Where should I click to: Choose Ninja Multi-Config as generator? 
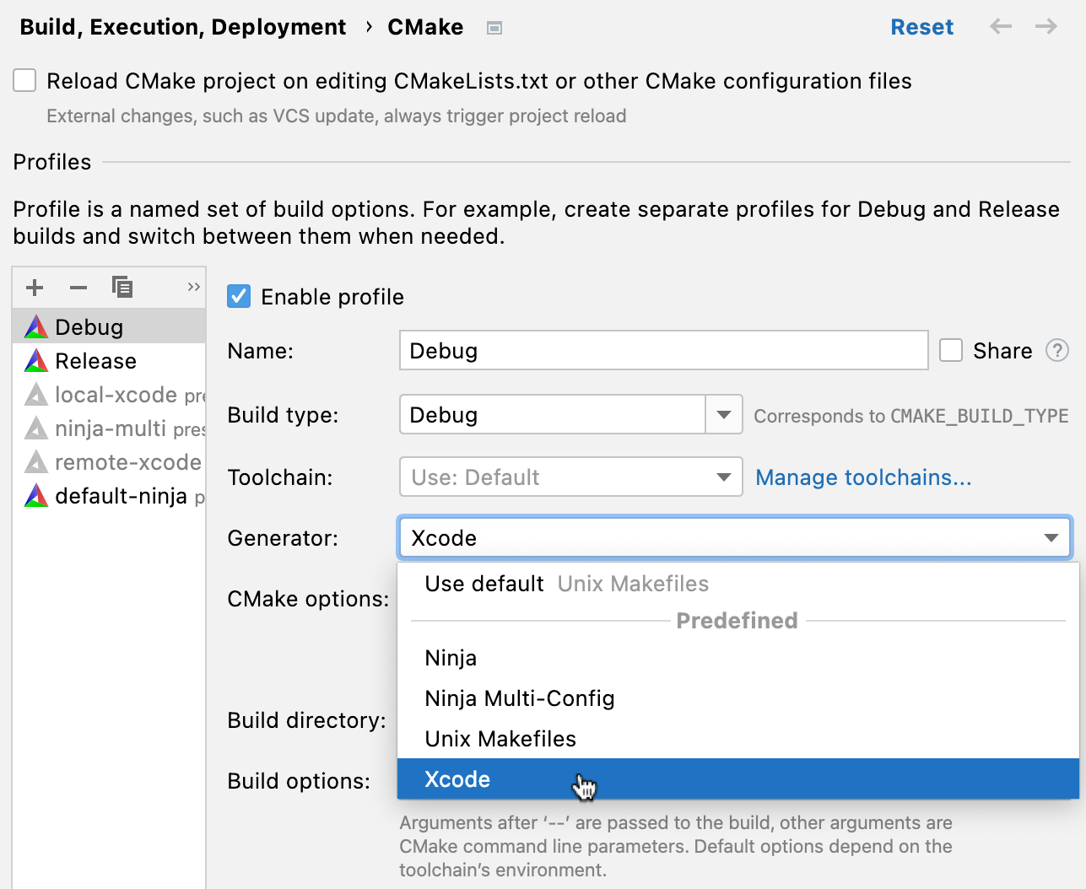coord(520,698)
